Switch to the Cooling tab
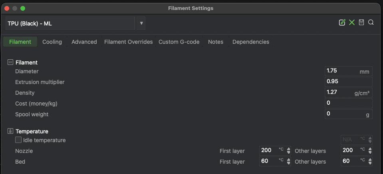The width and height of the screenshot is (383, 174). tap(52, 42)
